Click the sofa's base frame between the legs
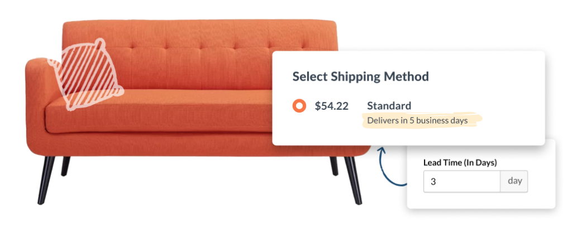572x229 pixels. (x=197, y=145)
